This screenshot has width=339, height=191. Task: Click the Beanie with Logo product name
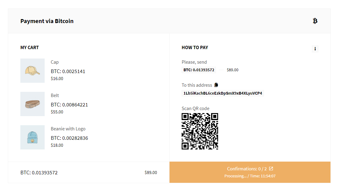tap(68, 129)
